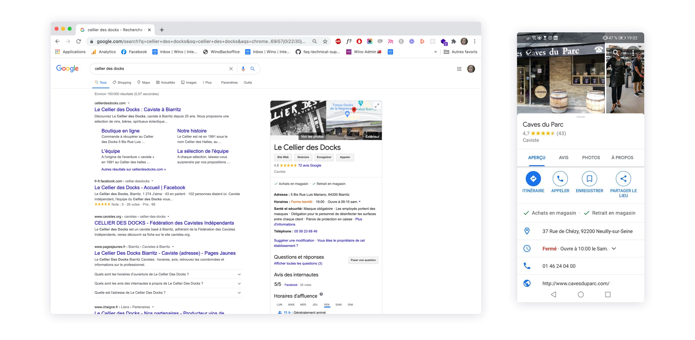
Task: Close the cellier des docks tab
Action: [149, 30]
